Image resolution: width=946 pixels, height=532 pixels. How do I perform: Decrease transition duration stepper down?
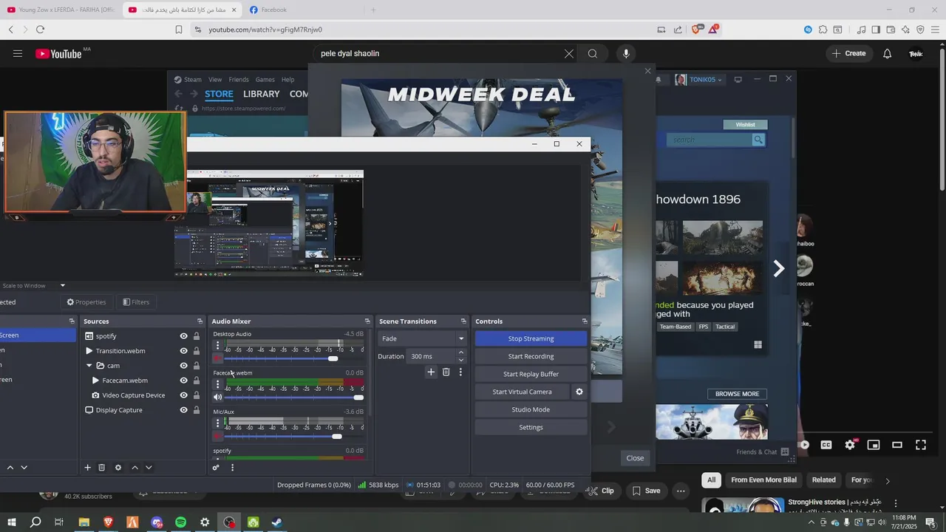pos(461,360)
